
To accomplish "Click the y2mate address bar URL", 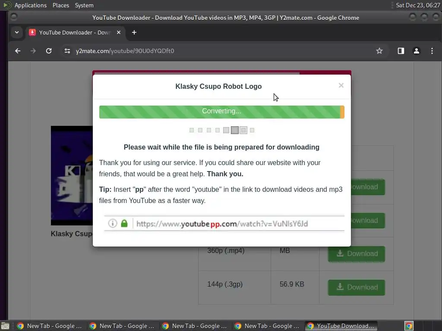I will coord(125,51).
